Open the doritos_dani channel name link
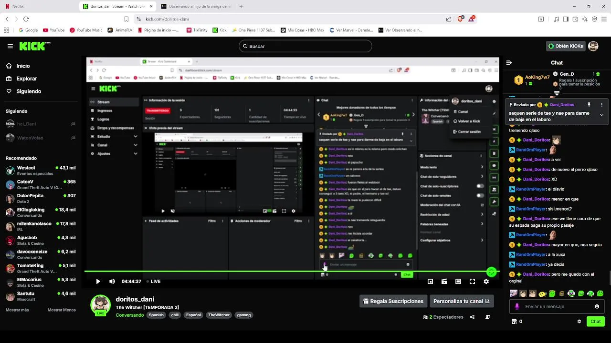 (135, 299)
